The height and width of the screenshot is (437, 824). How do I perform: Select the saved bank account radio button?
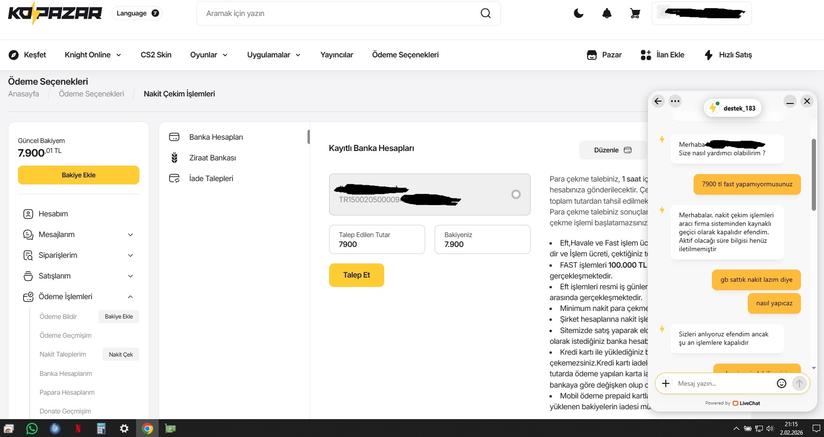point(516,194)
